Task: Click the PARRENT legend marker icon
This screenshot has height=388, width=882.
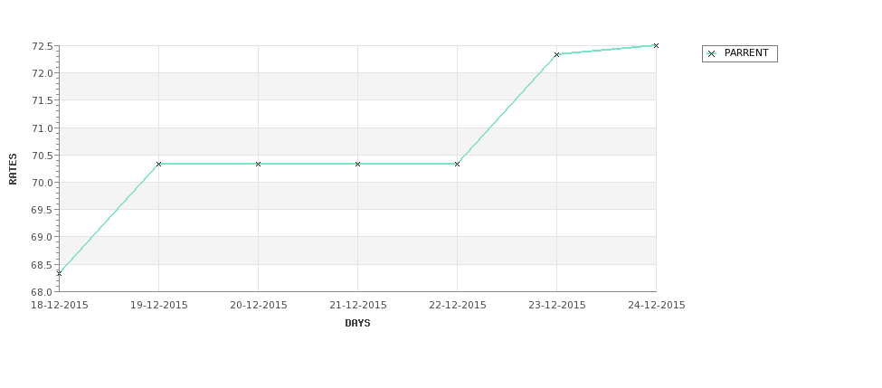Action: 712,54
